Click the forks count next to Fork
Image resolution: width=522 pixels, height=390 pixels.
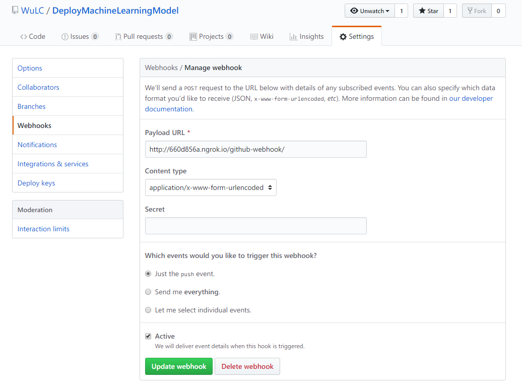click(498, 11)
